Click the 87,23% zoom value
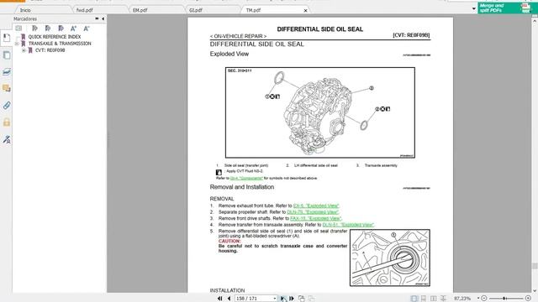This screenshot has height=302, width=538. tap(462, 299)
